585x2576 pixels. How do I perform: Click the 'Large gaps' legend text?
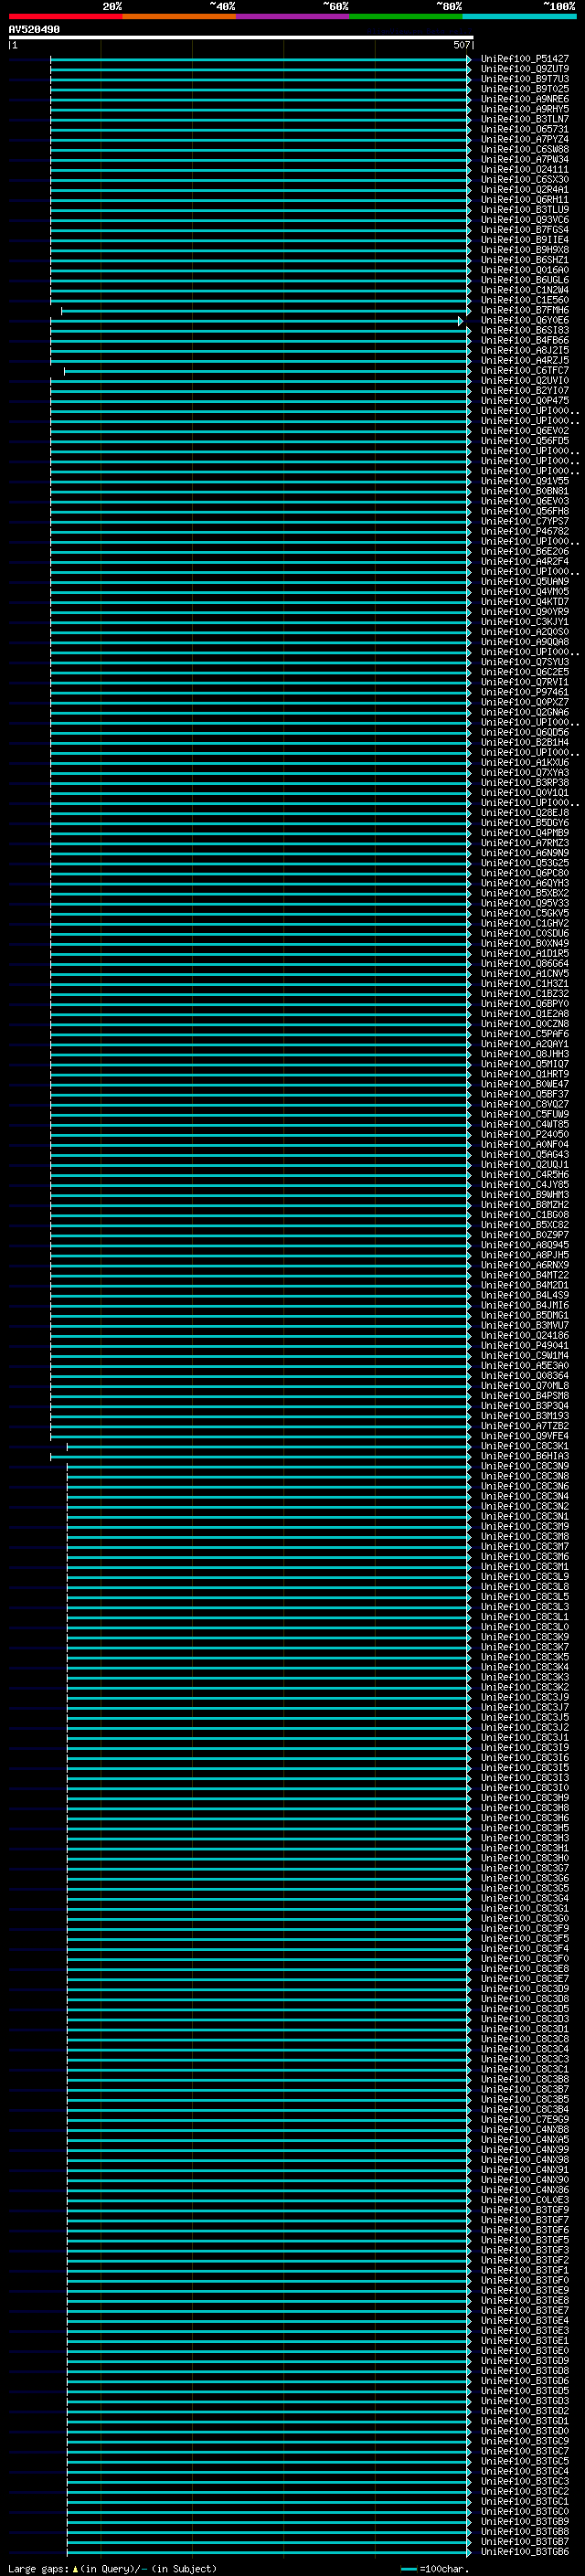(39, 2569)
